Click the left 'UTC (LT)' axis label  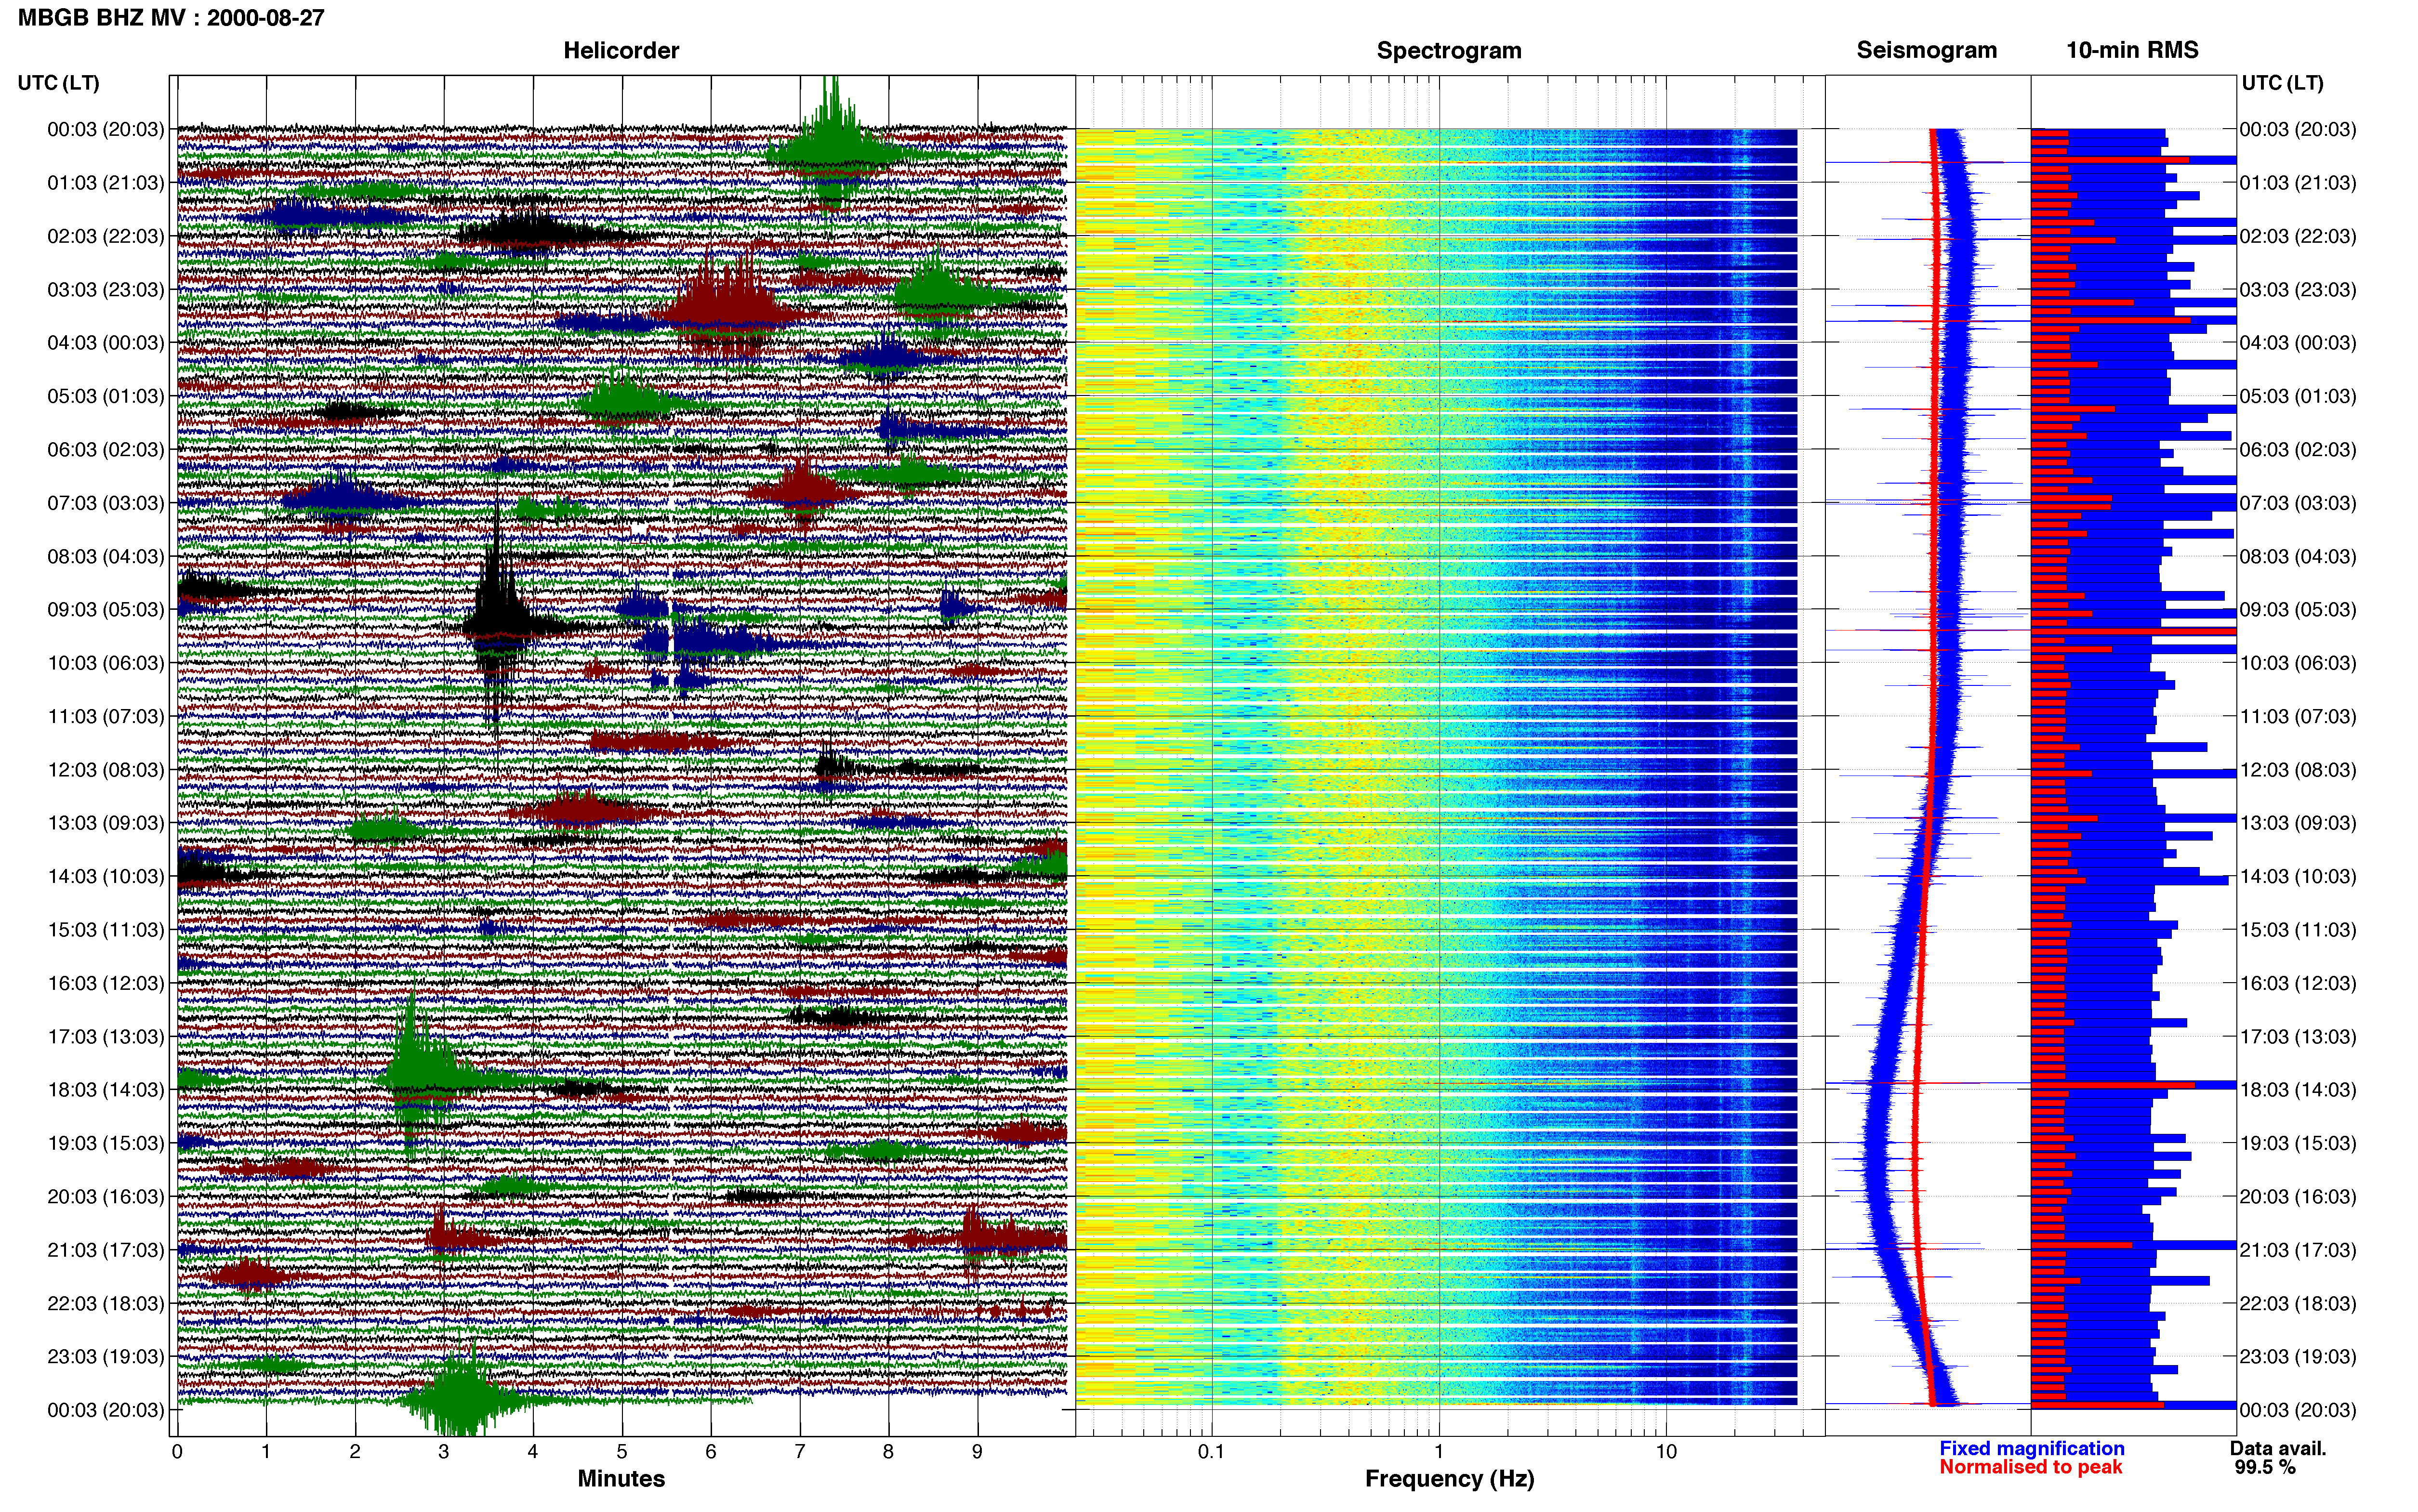pyautogui.click(x=58, y=83)
